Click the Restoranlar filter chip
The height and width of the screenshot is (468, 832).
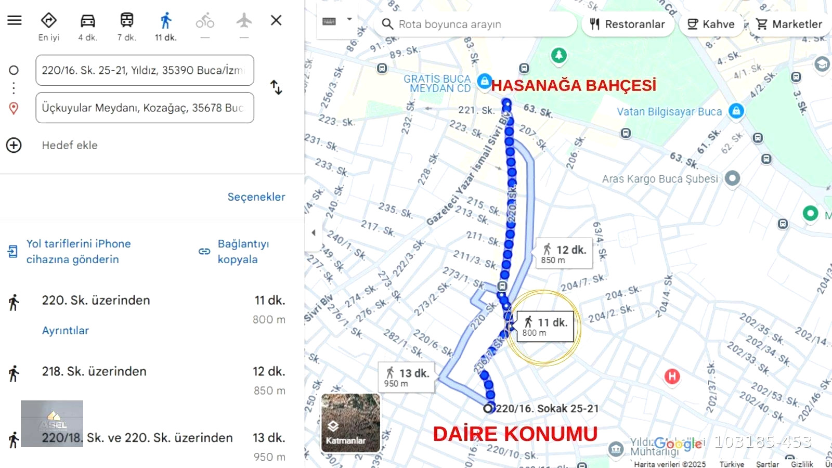tap(628, 24)
